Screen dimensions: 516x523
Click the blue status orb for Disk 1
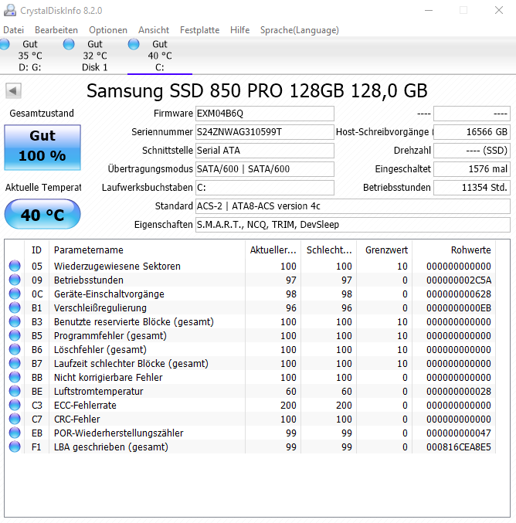point(69,44)
